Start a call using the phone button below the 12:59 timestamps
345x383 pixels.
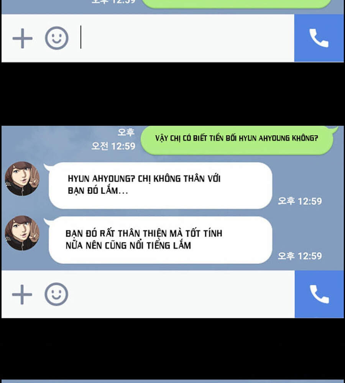pyautogui.click(x=319, y=294)
